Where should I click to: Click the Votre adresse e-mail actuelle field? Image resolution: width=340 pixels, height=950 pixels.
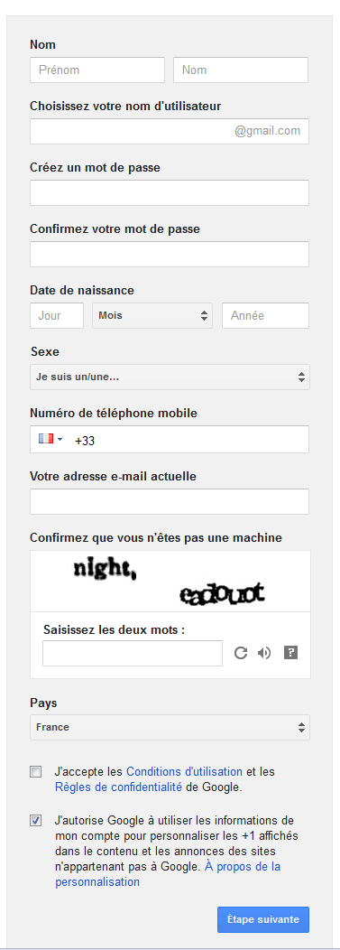(x=170, y=502)
